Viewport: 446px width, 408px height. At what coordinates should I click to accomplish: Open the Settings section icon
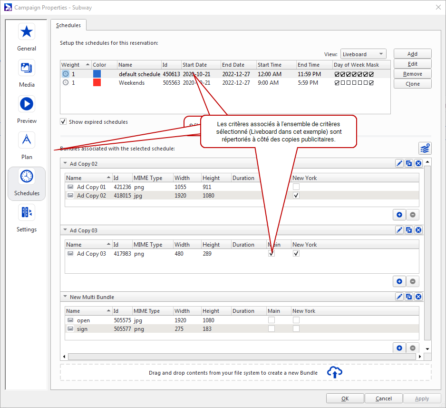(27, 212)
